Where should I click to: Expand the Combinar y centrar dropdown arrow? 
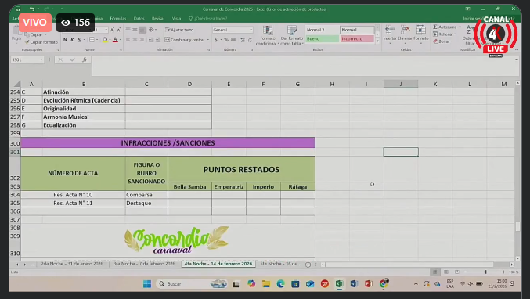tap(208, 40)
